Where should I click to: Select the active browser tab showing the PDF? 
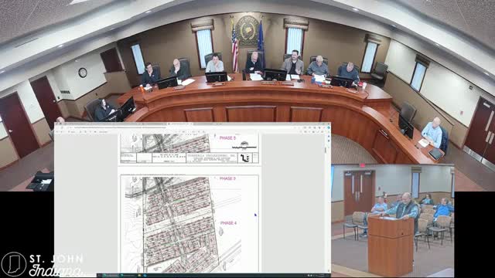[179, 124]
